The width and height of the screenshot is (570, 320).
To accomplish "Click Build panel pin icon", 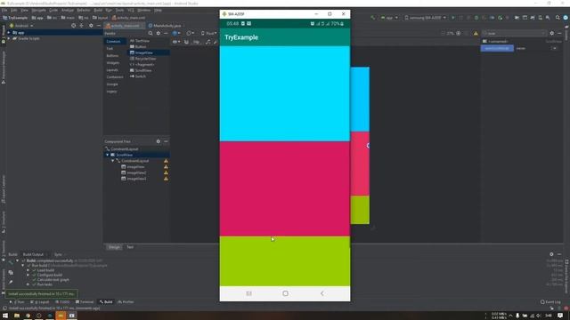I will [11, 282].
